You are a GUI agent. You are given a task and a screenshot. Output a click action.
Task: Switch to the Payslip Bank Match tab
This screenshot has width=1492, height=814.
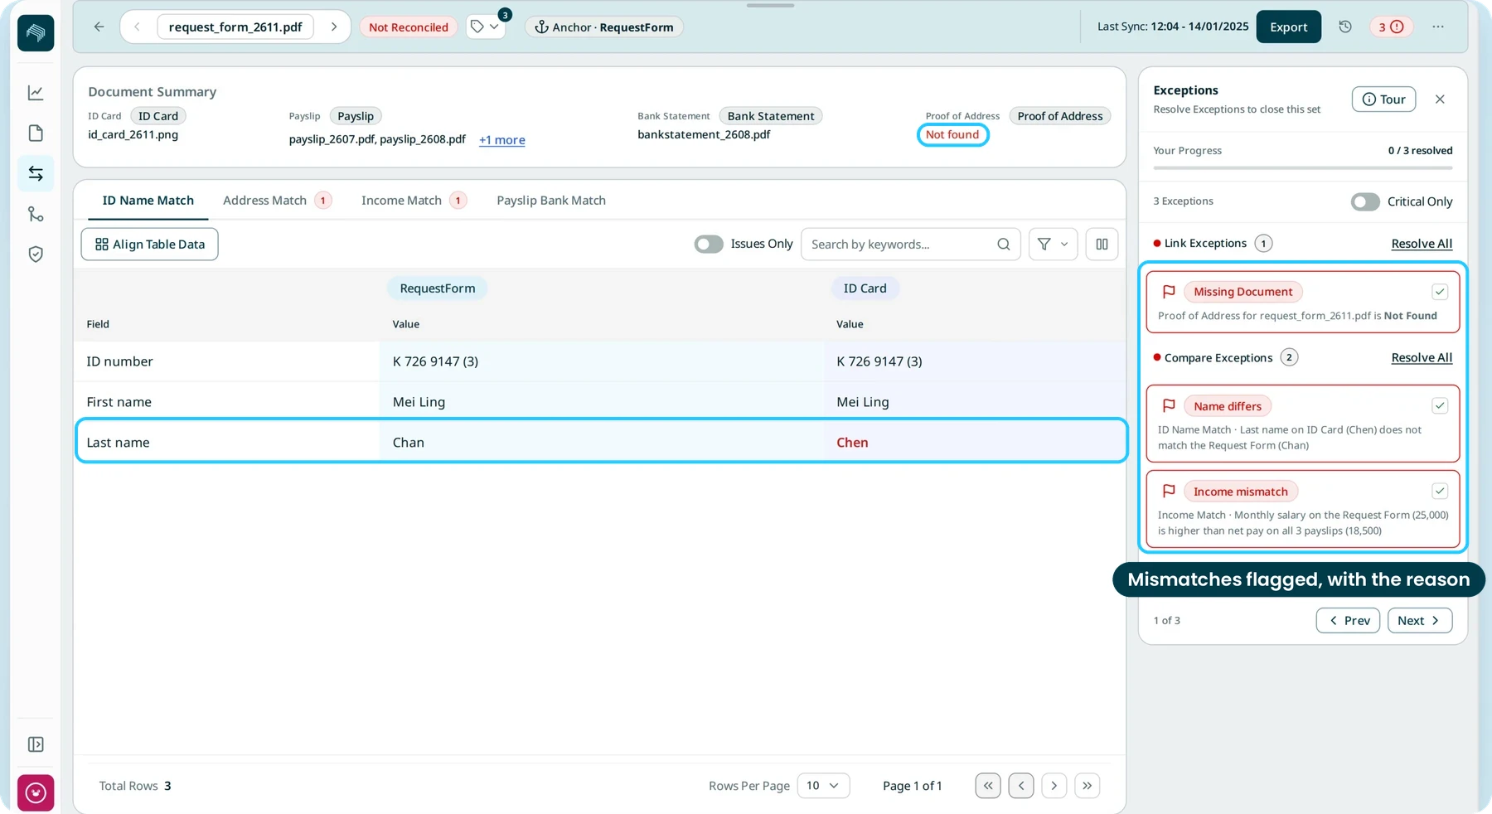[x=551, y=200]
